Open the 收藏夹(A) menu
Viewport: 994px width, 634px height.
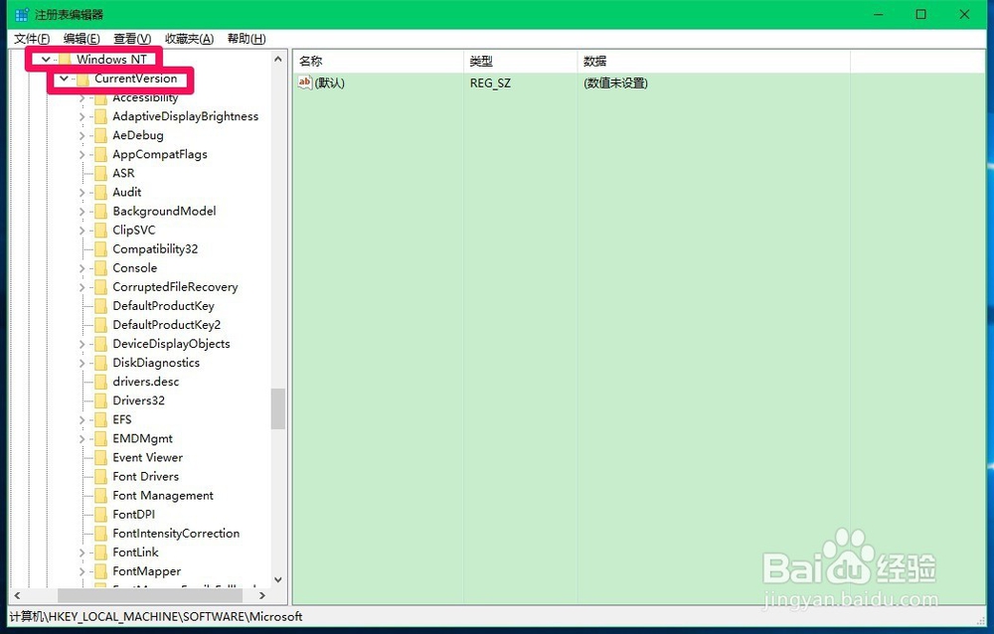click(189, 39)
